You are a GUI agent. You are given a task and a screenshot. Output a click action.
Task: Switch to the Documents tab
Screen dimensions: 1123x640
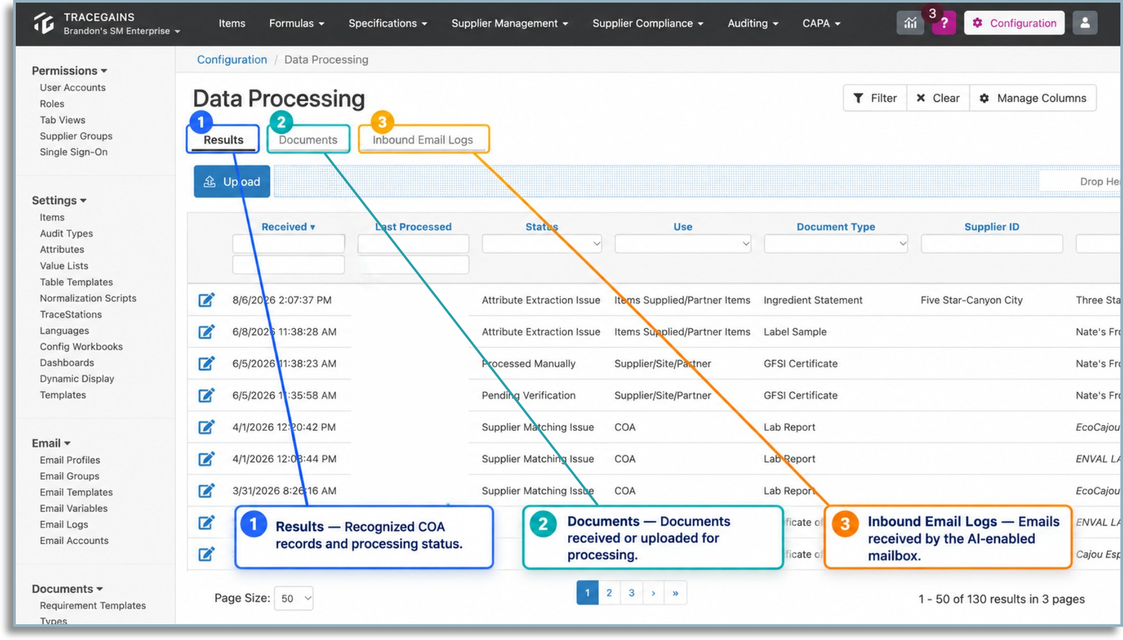(308, 139)
